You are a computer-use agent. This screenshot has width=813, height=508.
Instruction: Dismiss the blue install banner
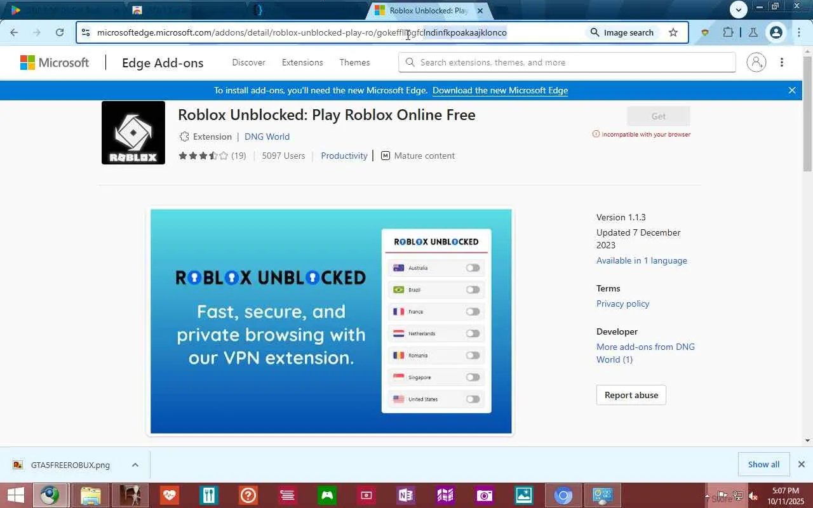[x=792, y=90]
